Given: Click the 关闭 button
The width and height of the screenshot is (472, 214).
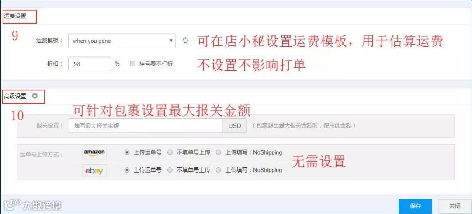Looking at the screenshot, I should 455,206.
